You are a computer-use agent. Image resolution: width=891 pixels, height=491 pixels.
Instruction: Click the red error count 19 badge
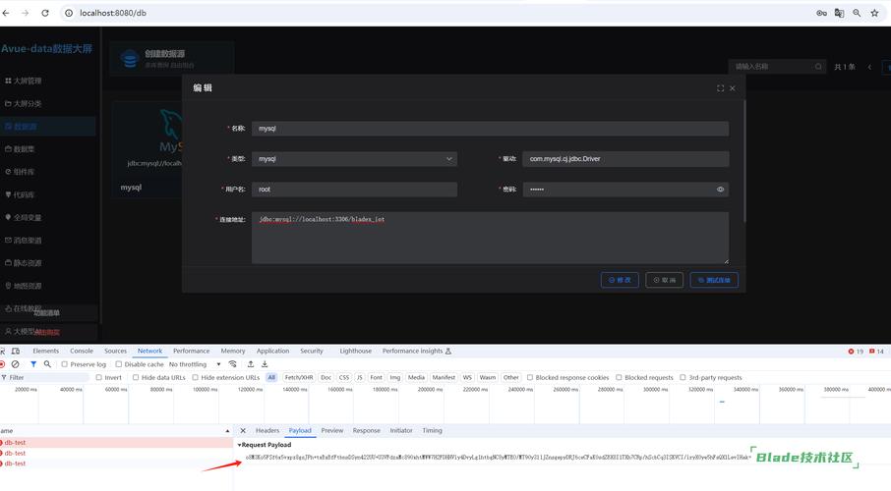(856, 352)
